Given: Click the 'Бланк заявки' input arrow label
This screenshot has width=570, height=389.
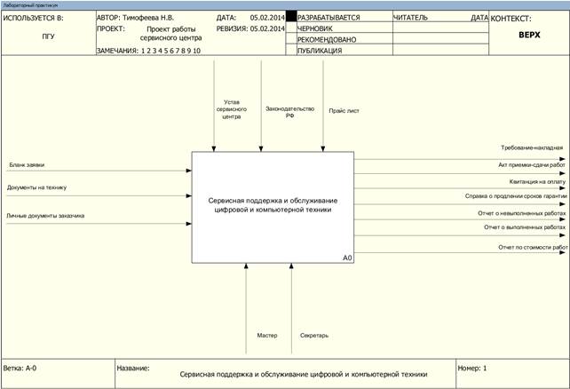Looking at the screenshot, I should pos(27,165).
